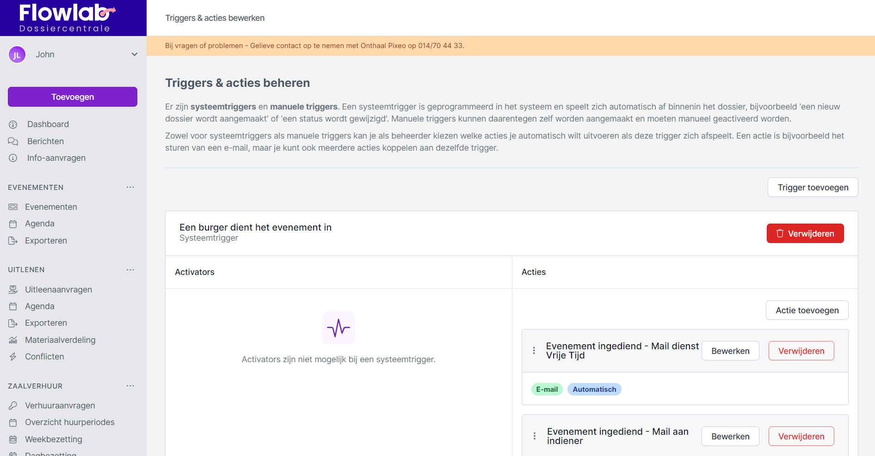Click the Actie toevoegen button
Image resolution: width=875 pixels, height=456 pixels.
tap(807, 310)
